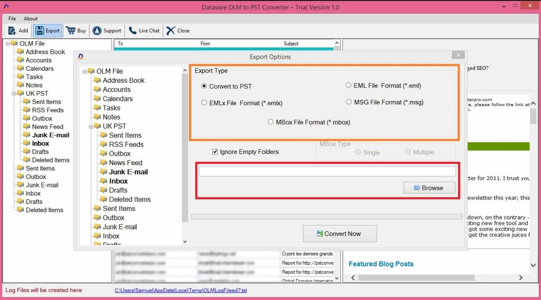The width and height of the screenshot is (541, 300).
Task: Click the logo icon in Export Options title bar
Action: pos(81,57)
